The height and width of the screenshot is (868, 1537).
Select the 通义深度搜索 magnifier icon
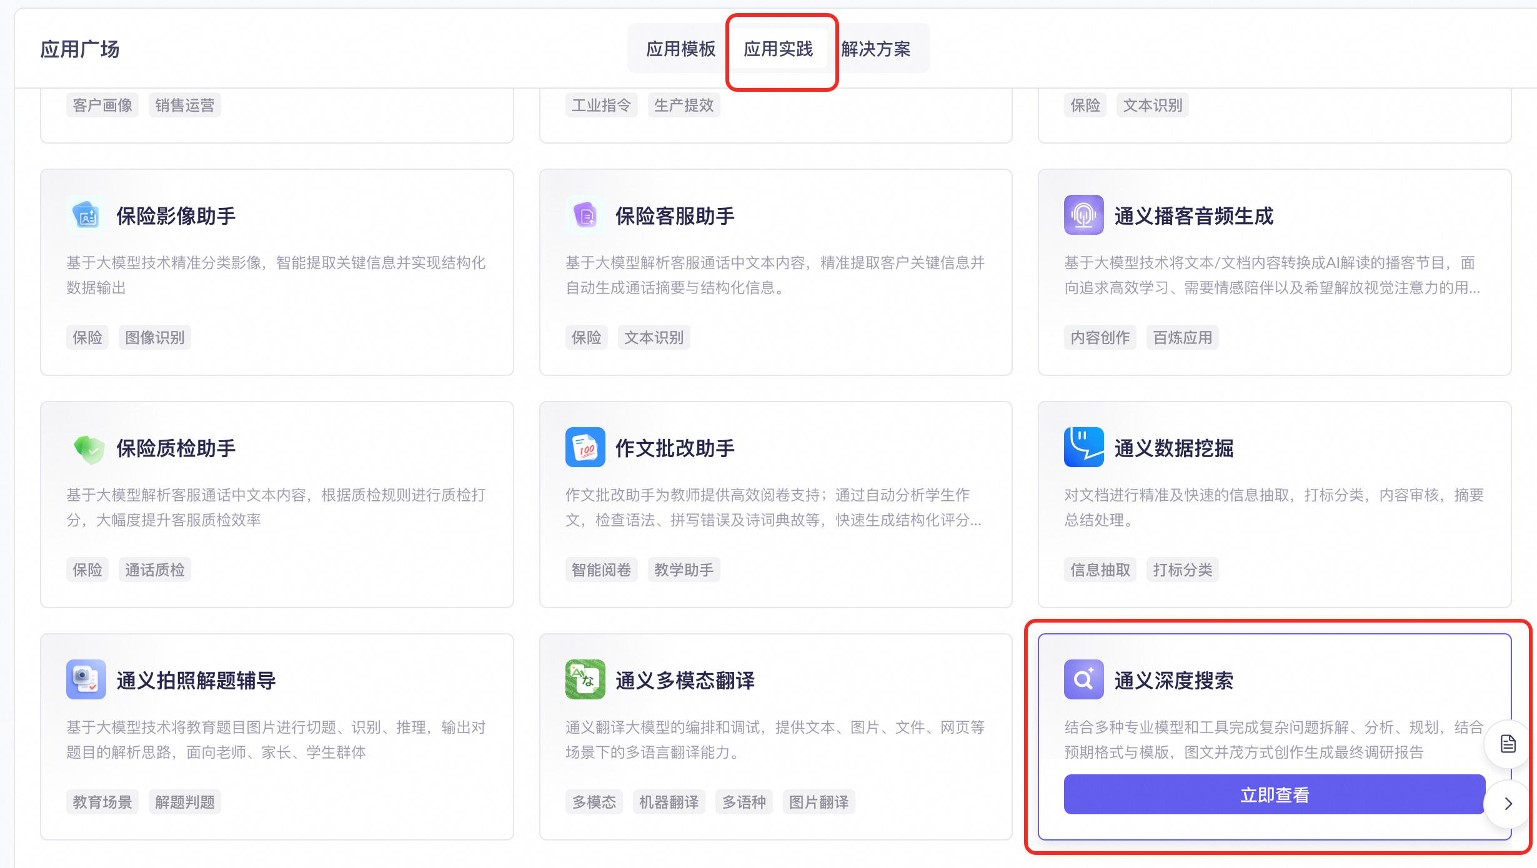coord(1083,679)
